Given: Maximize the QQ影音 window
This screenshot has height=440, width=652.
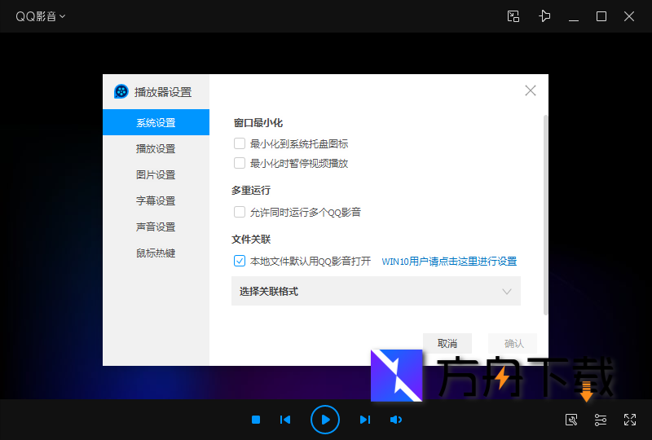Looking at the screenshot, I should (x=601, y=16).
